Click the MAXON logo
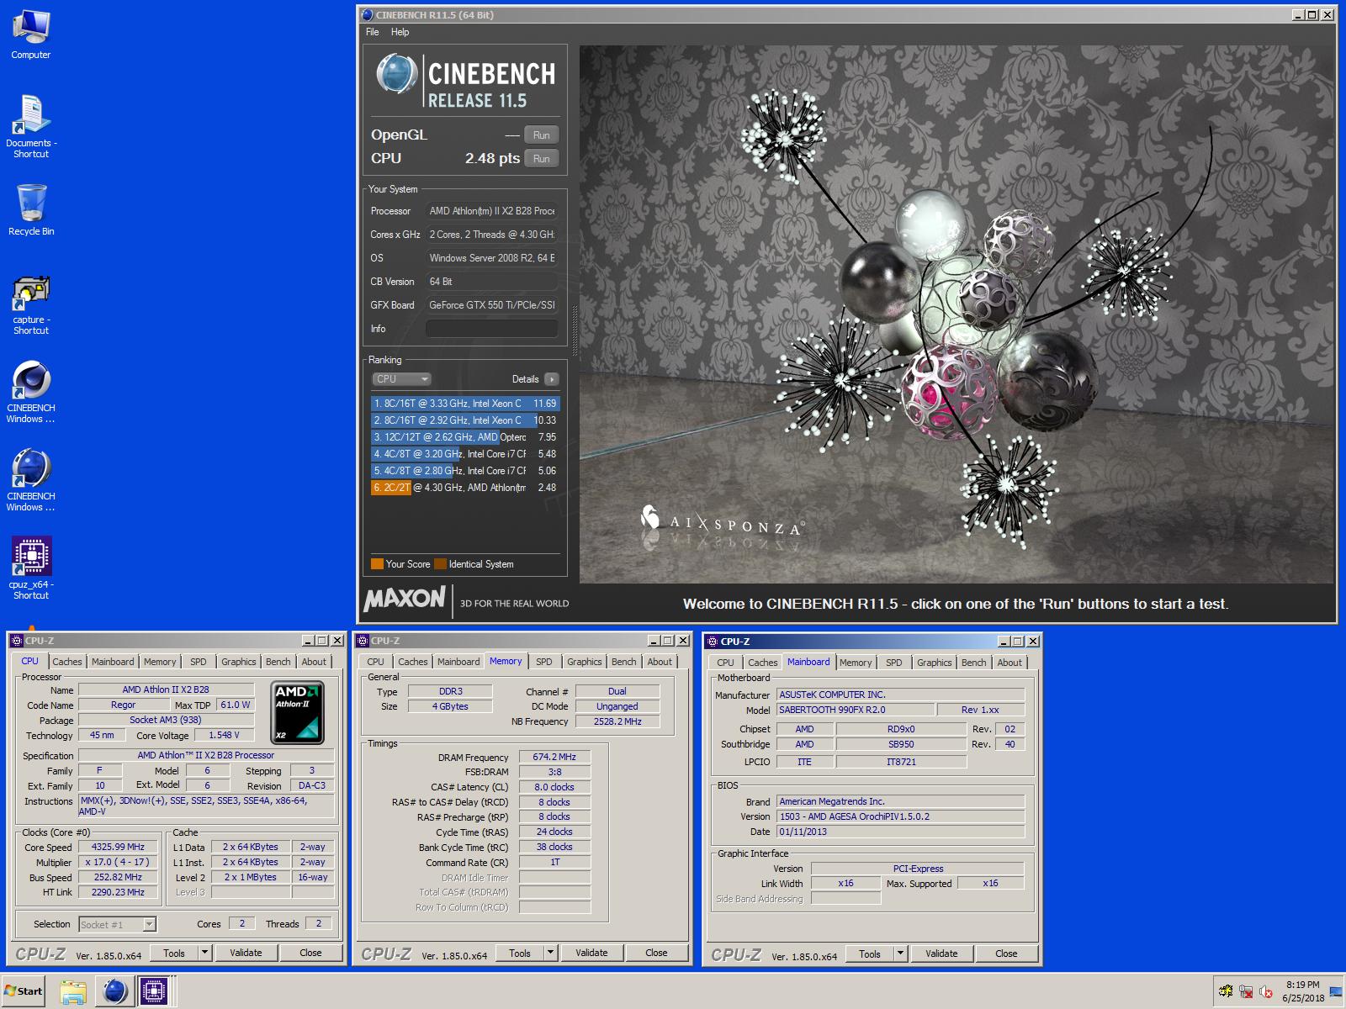Image resolution: width=1346 pixels, height=1009 pixels. pos(405,599)
